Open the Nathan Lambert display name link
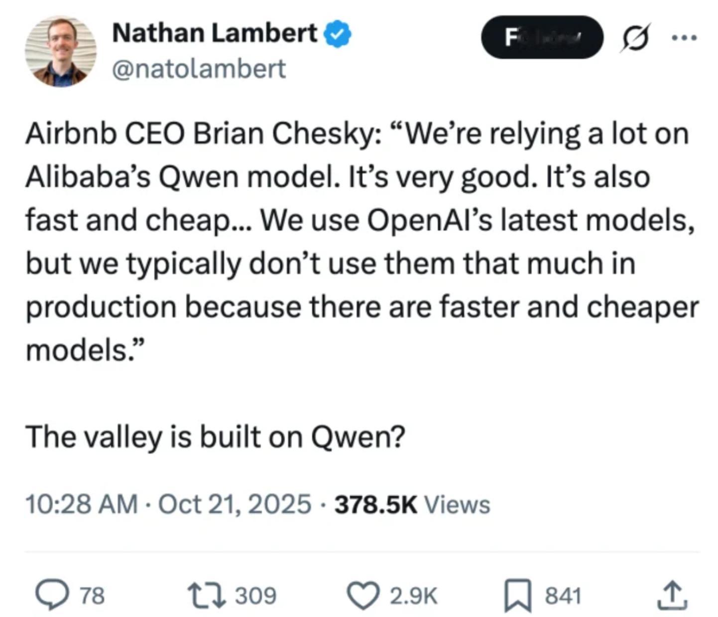 click(214, 34)
